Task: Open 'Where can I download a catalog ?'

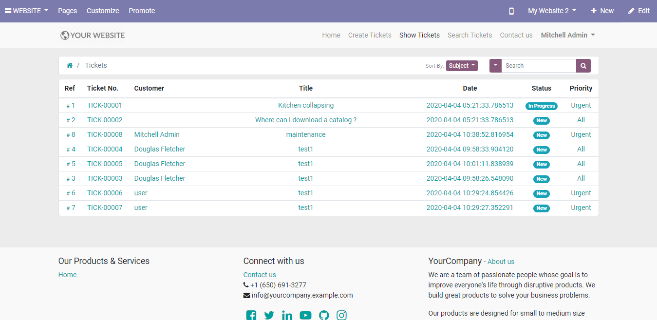Action: [306, 120]
